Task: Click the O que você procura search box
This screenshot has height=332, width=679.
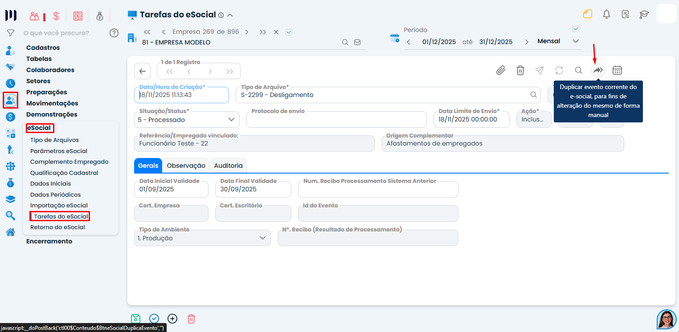Action: 56,33
